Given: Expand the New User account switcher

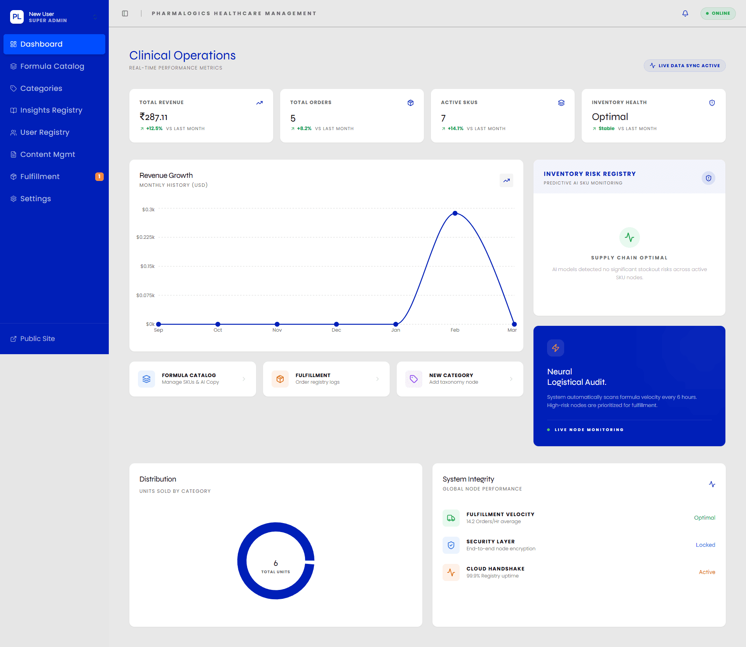Looking at the screenshot, I should (x=95, y=17).
